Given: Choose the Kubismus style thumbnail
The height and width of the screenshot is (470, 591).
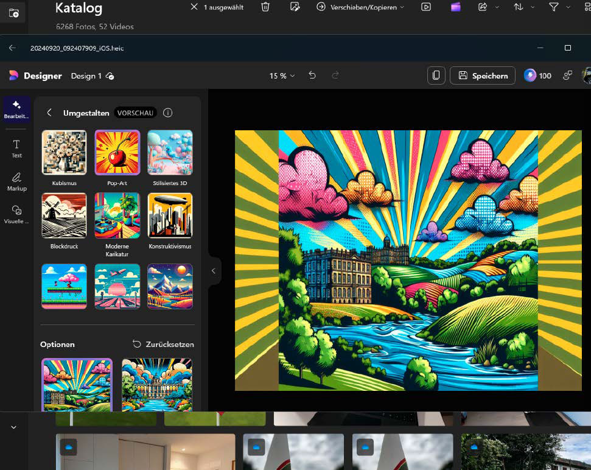Looking at the screenshot, I should coord(64,153).
